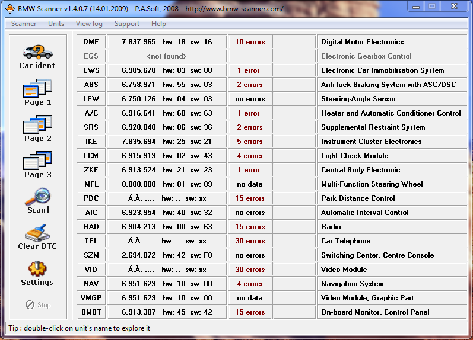The width and height of the screenshot is (473, 340).
Task: Select the TEL unit name
Action: (x=91, y=241)
